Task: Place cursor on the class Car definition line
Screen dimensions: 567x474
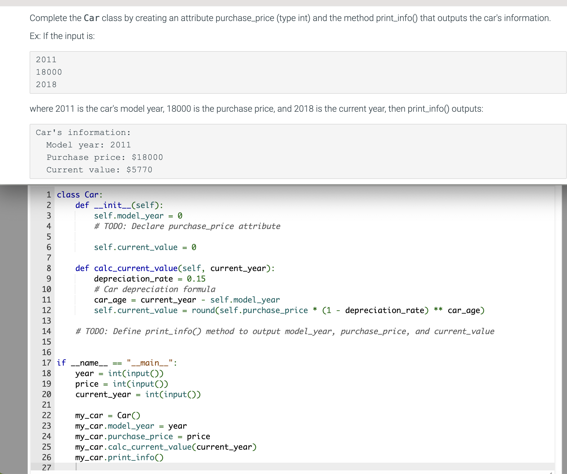Action: pos(80,194)
